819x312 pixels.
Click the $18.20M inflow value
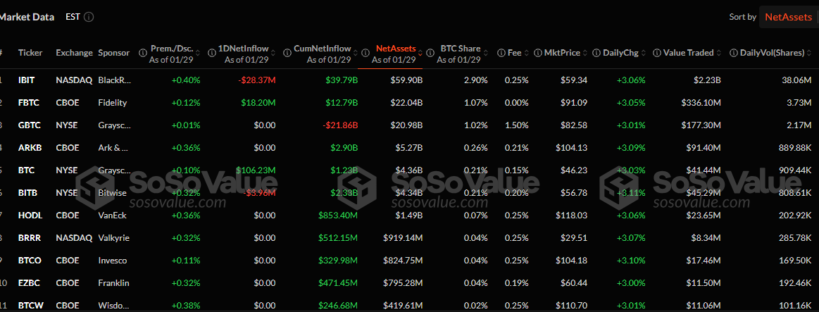258,103
